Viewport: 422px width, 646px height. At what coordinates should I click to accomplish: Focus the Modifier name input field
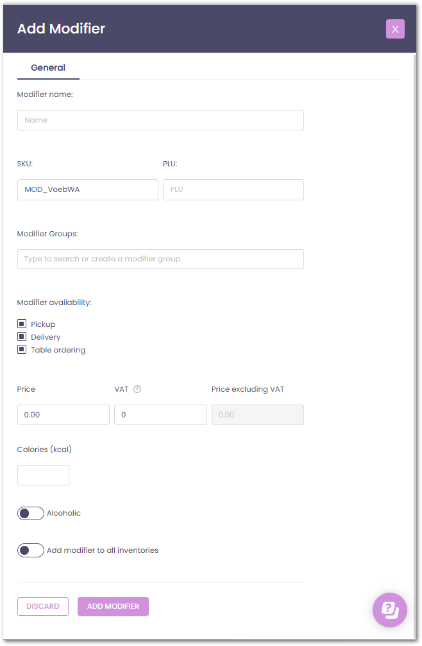pyautogui.click(x=160, y=120)
